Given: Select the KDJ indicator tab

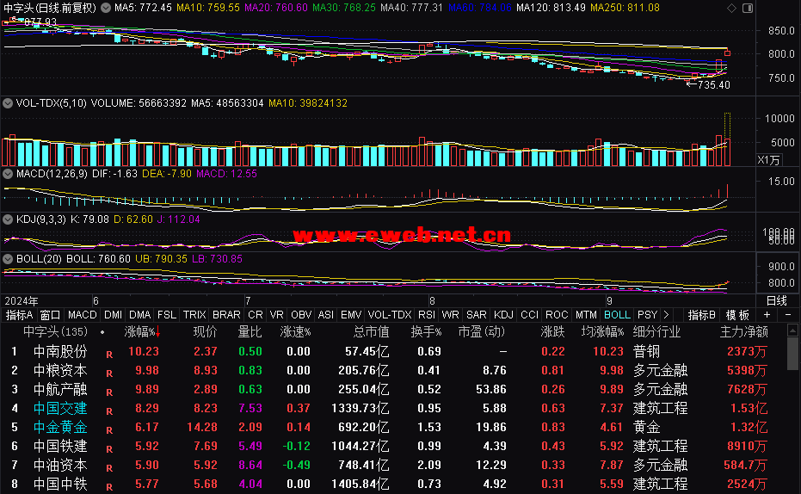Looking at the screenshot, I should (x=503, y=315).
